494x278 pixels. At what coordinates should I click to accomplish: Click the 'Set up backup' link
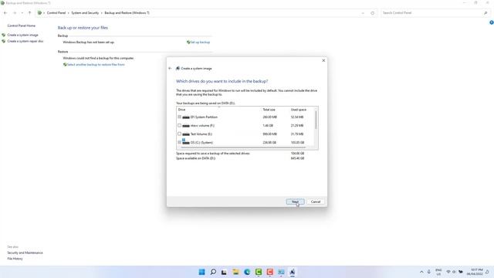point(200,42)
